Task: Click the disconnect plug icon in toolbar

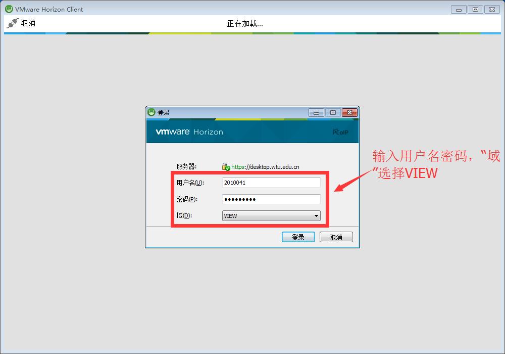Action: point(12,23)
